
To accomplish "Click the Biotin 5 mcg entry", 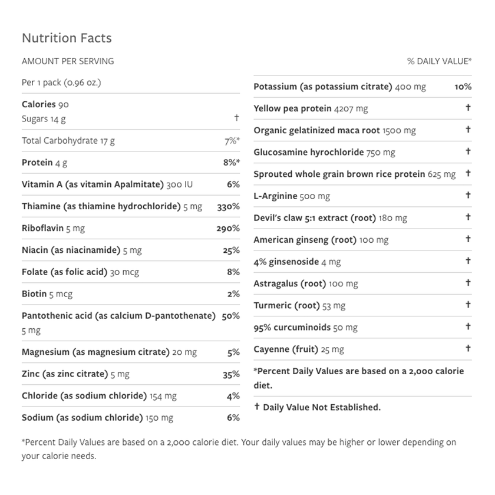I will coord(47,294).
